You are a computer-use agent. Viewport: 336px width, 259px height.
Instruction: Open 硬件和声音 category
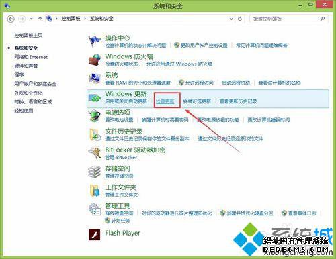pyautogui.click(x=26, y=66)
